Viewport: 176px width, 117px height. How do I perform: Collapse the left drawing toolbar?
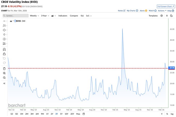4,83
